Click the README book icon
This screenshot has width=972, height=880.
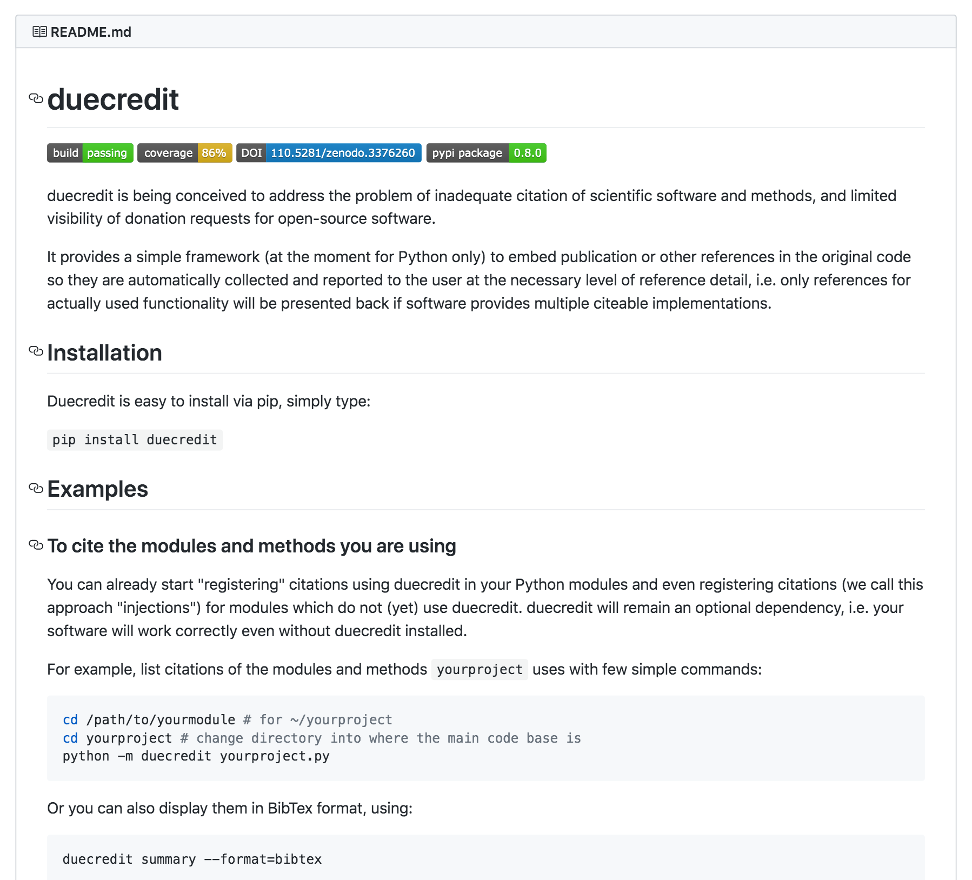click(x=39, y=32)
